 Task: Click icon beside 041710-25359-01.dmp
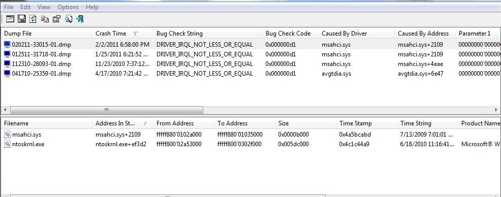point(7,74)
